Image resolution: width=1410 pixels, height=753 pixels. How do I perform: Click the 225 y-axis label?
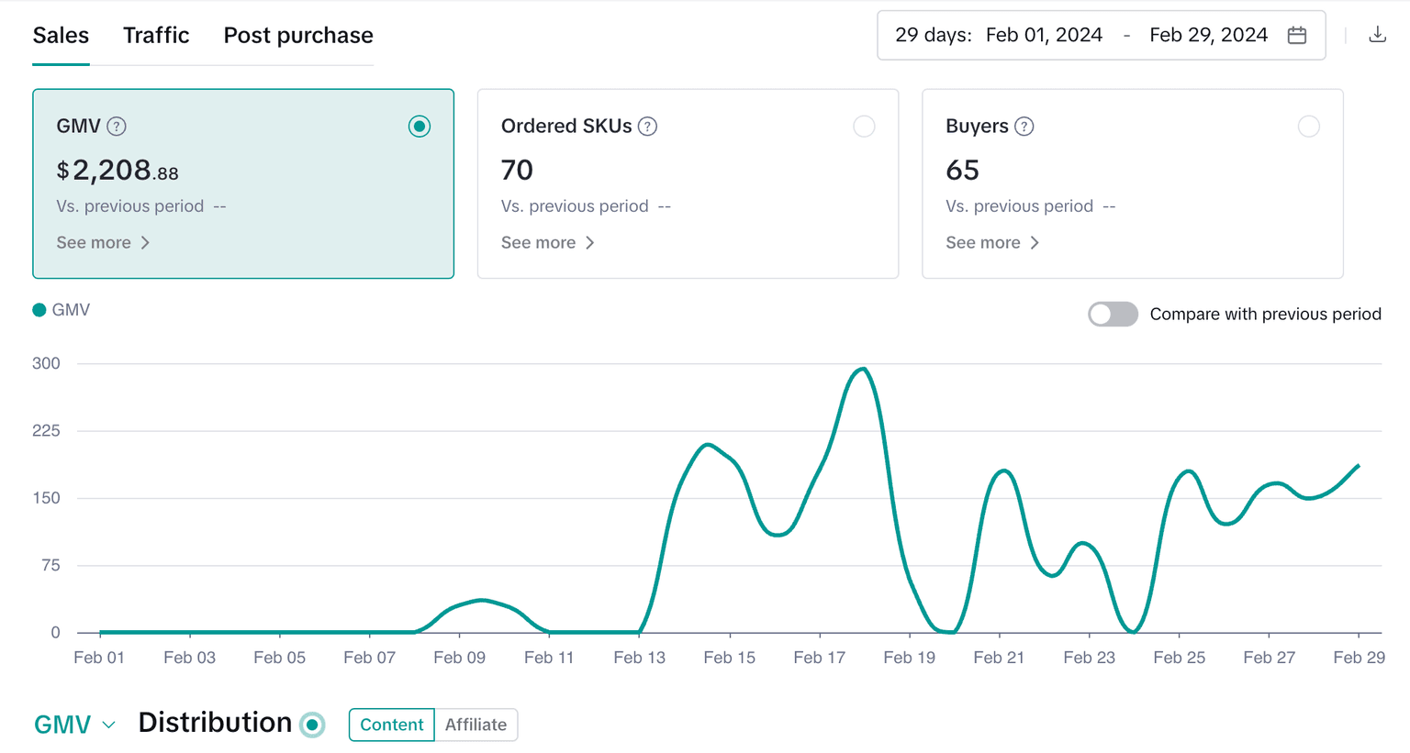46,430
